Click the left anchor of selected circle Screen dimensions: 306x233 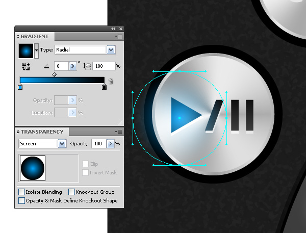pyautogui.click(x=133, y=118)
